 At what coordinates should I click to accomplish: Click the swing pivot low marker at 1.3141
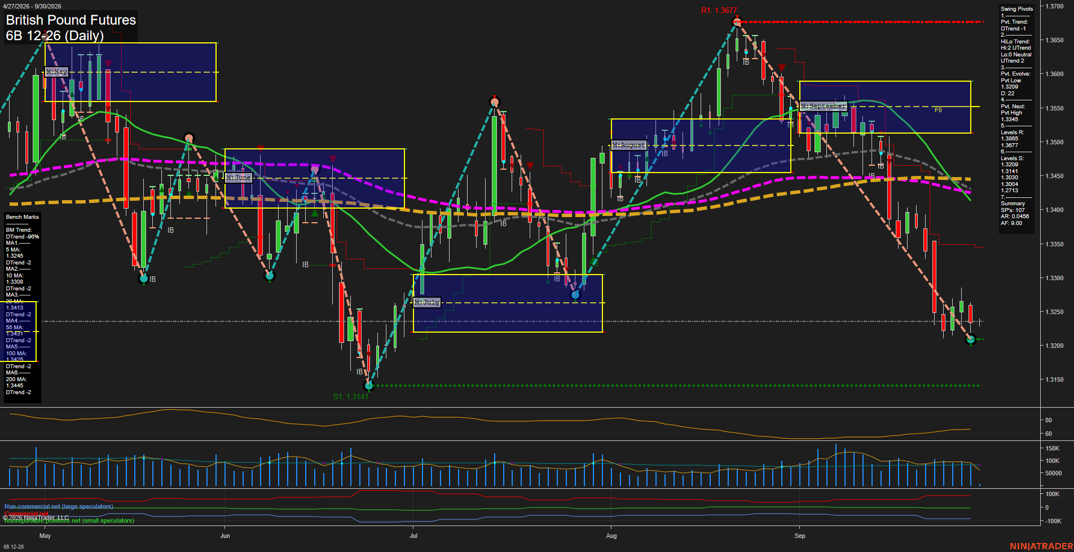(369, 386)
